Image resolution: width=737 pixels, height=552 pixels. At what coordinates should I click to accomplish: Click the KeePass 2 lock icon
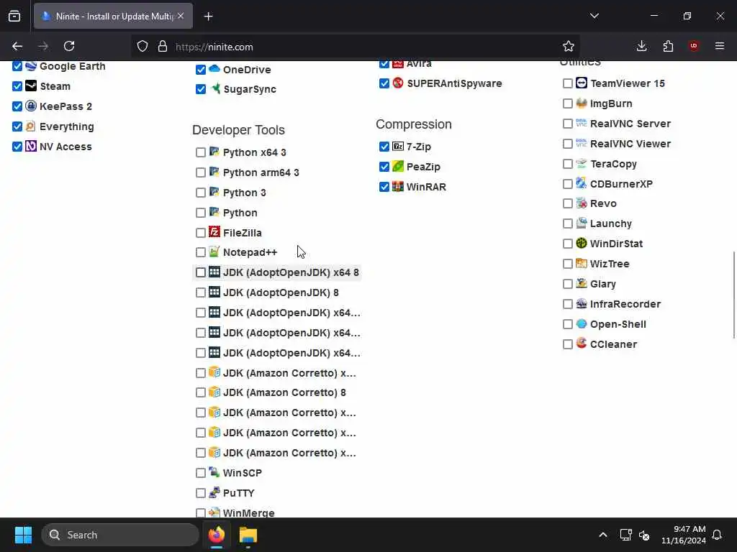[31, 106]
